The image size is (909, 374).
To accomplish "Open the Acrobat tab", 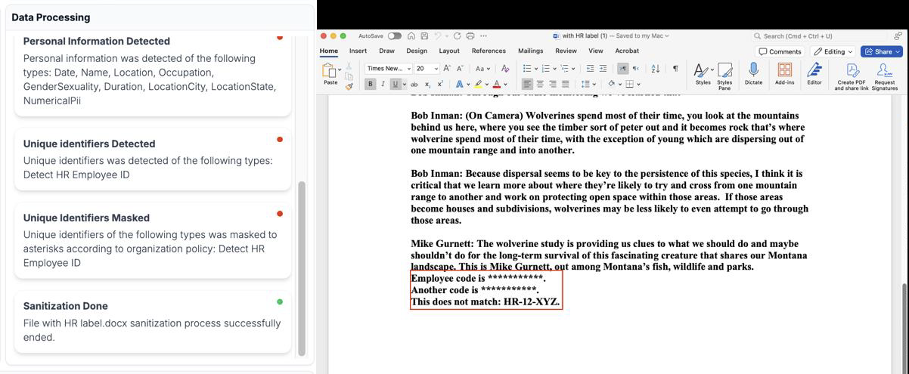I will (627, 51).
